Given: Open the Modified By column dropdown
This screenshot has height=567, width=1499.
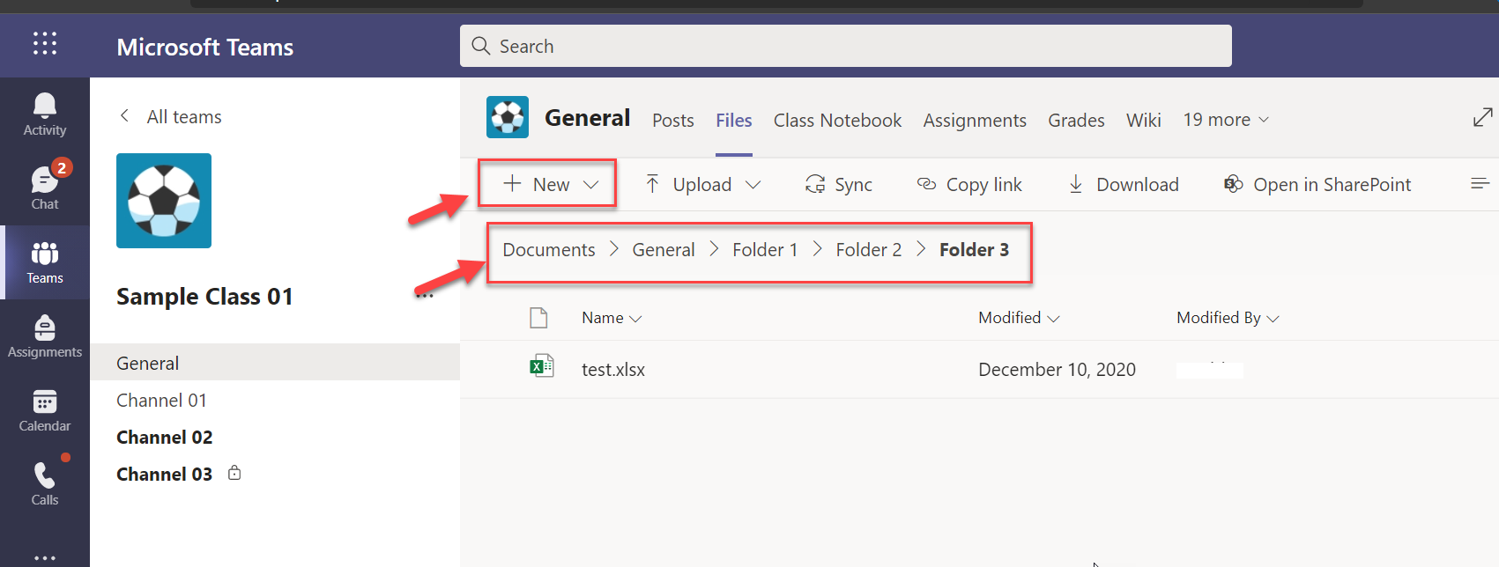Looking at the screenshot, I should [1273, 319].
